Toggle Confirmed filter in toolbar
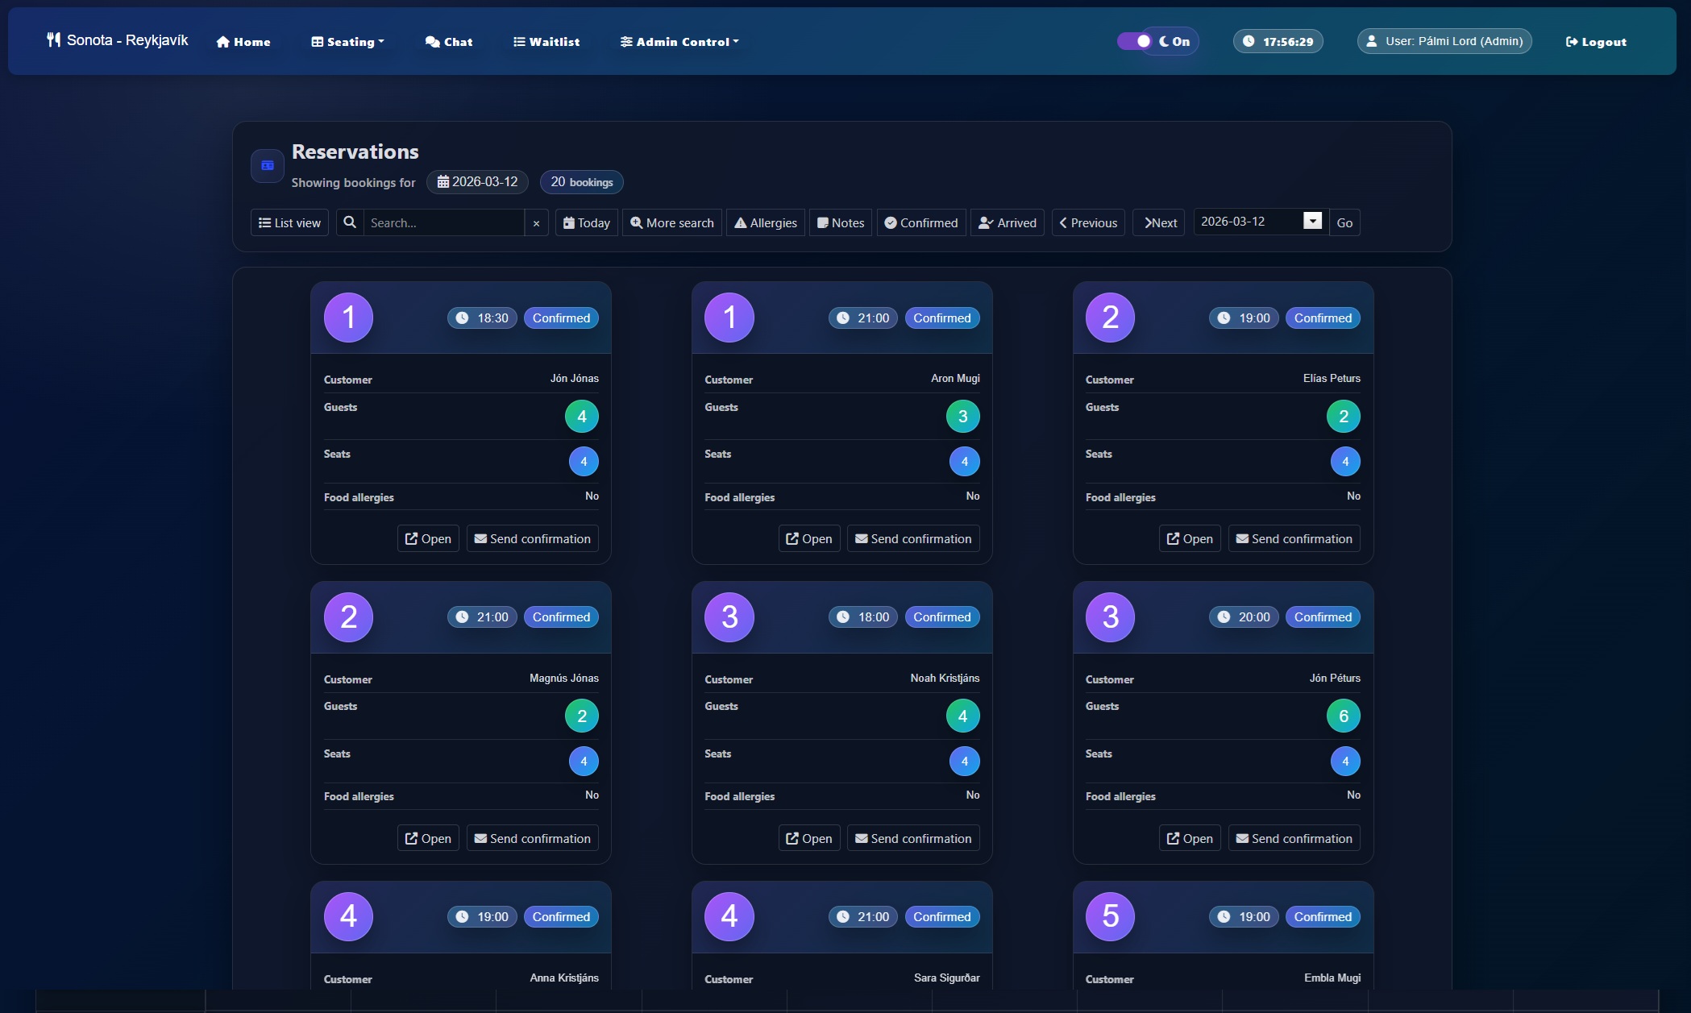 point(920,223)
